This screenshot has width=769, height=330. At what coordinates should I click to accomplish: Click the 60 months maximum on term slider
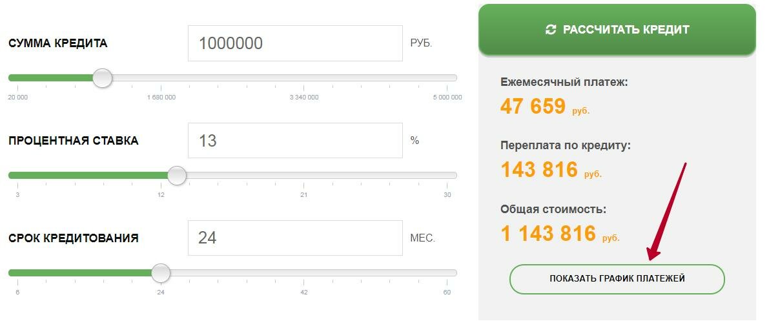pos(447,273)
